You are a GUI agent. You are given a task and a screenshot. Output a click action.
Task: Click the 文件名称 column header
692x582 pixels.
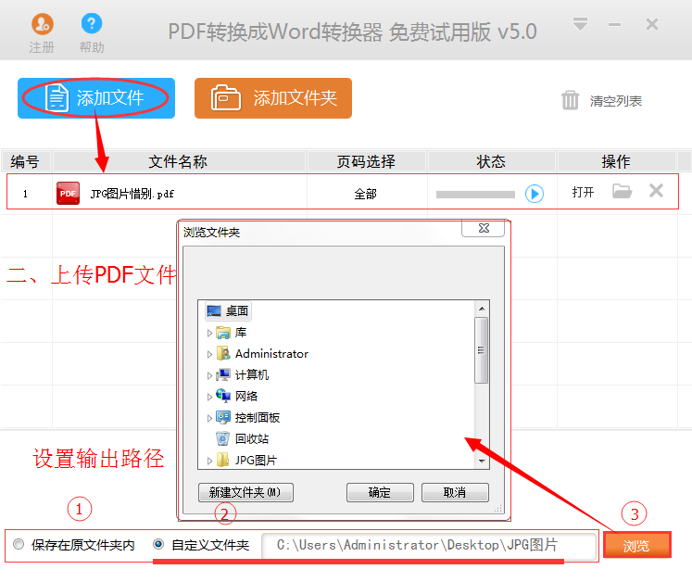[x=179, y=161]
